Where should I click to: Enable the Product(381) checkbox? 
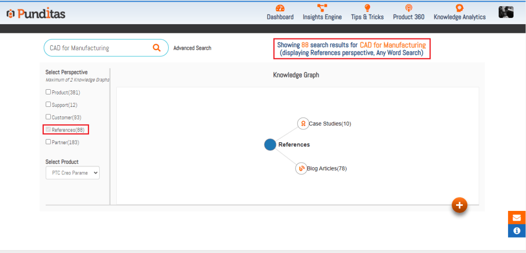point(48,92)
